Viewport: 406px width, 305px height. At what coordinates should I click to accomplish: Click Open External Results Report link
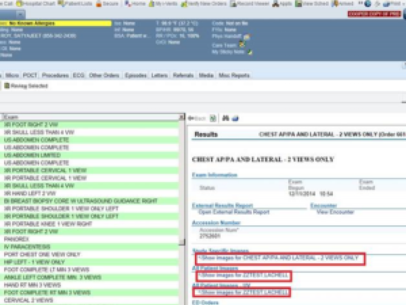pyautogui.click(x=234, y=212)
